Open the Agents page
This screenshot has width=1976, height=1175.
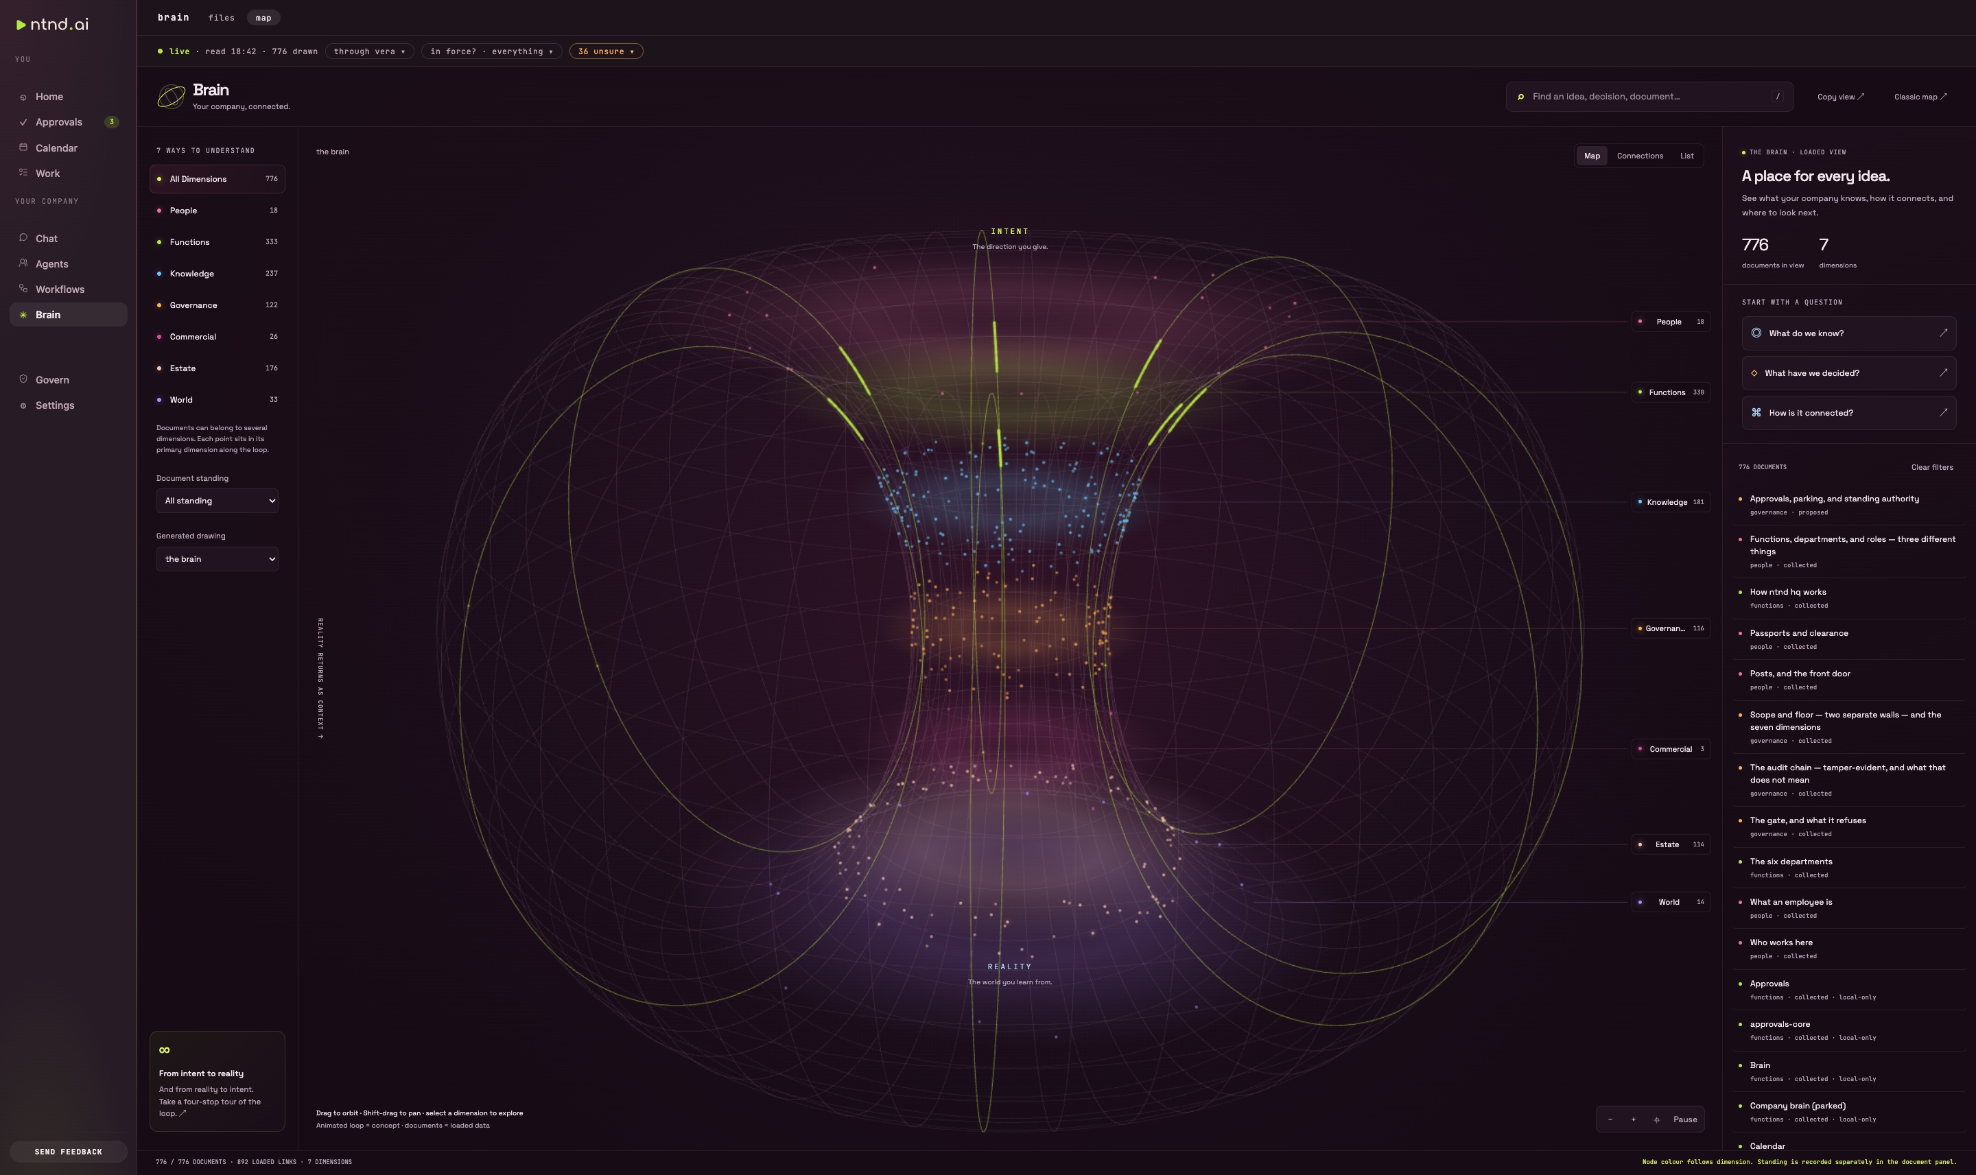(x=68, y=263)
